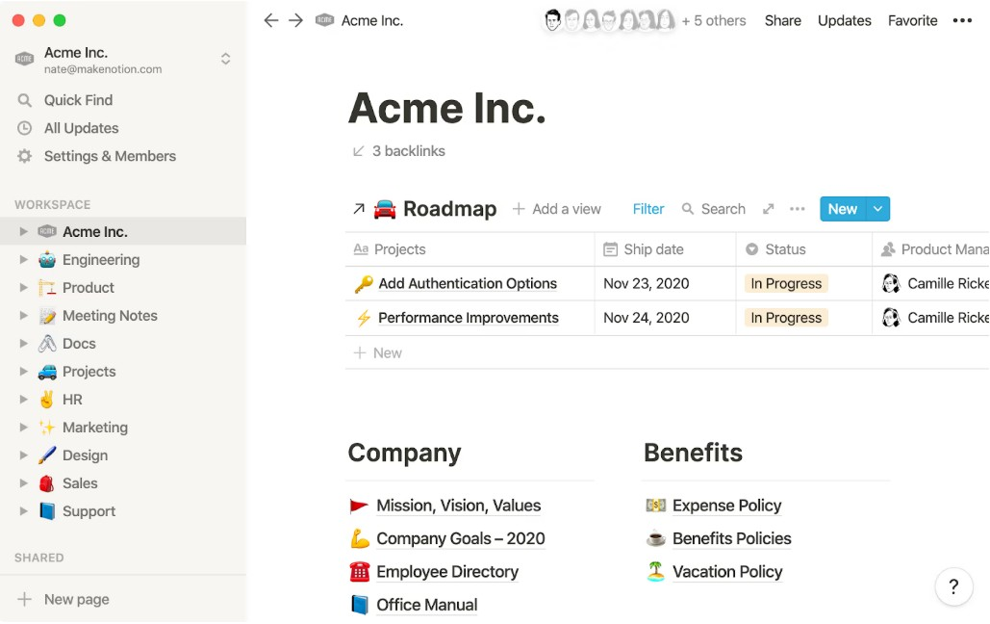Image resolution: width=990 pixels, height=624 pixels.
Task: Open the Share menu
Action: [x=782, y=20]
